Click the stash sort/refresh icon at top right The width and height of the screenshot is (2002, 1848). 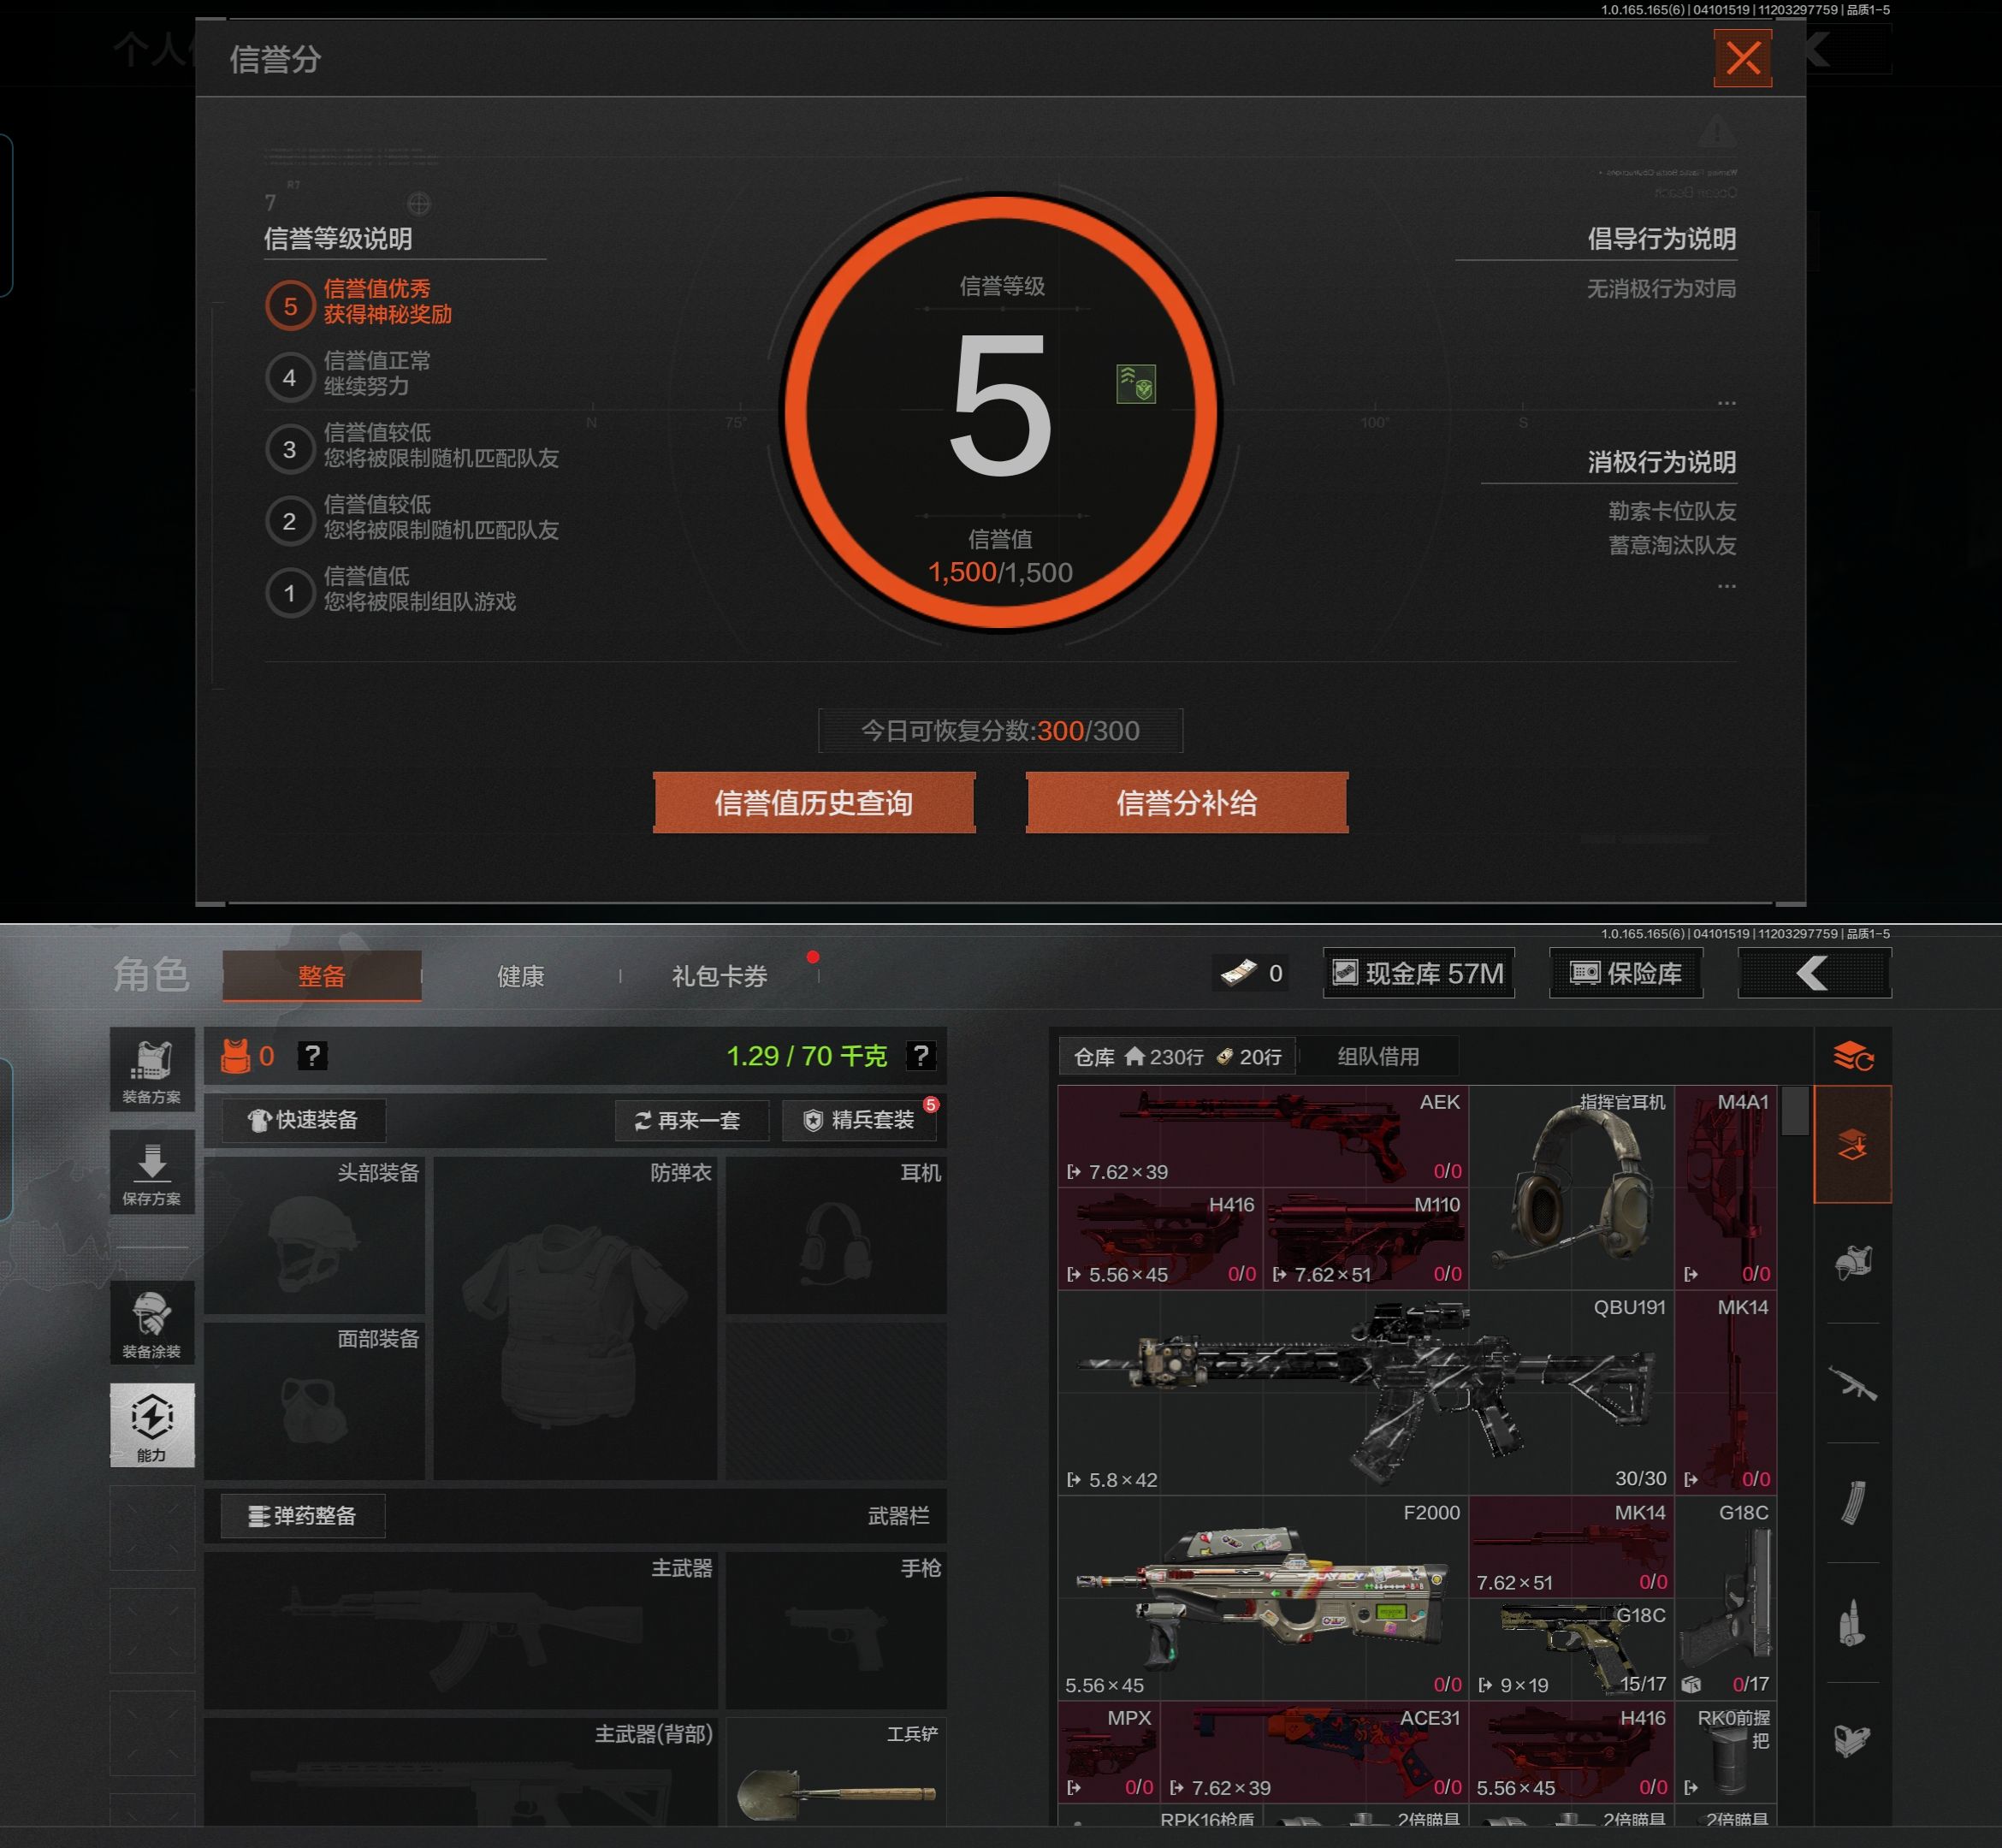(x=1852, y=1055)
